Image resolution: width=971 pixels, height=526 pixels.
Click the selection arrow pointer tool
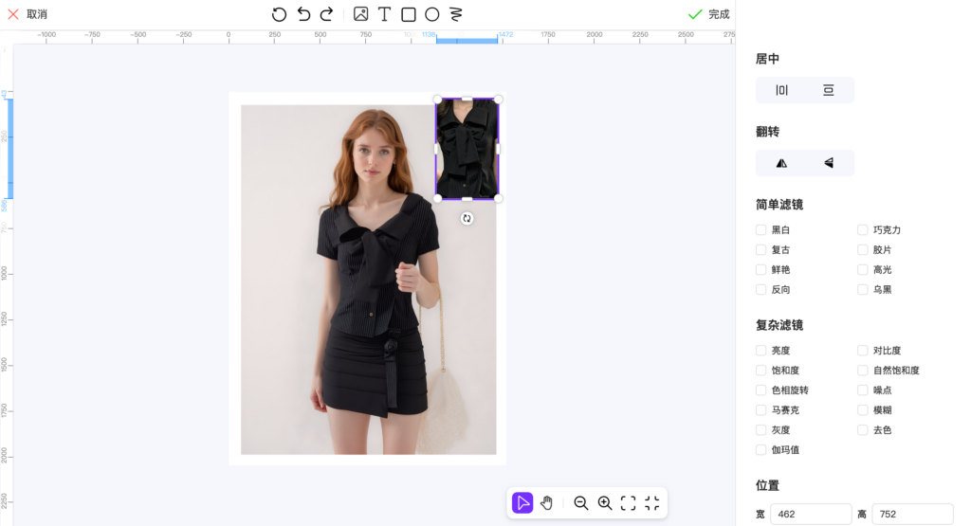[x=522, y=502]
